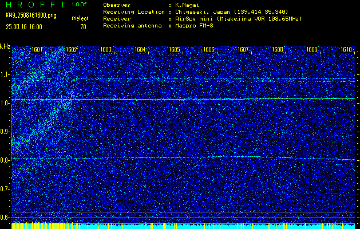Click the kHz axis unit label

(5, 46)
